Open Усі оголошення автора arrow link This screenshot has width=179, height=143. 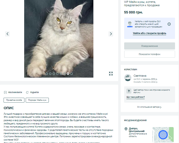pyautogui.click(x=149, y=107)
